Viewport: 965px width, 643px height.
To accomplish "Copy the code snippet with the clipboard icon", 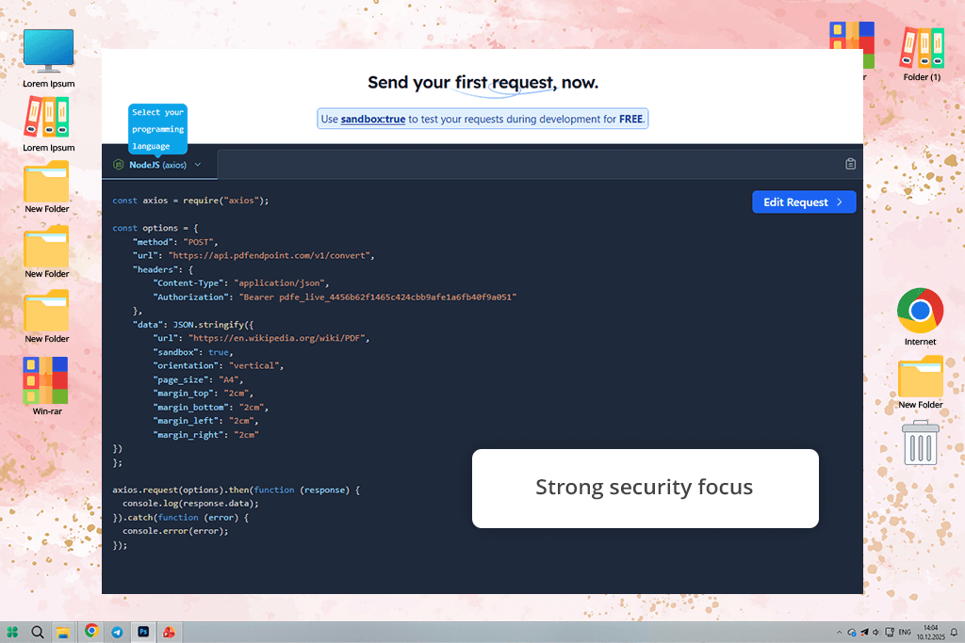I will (850, 164).
